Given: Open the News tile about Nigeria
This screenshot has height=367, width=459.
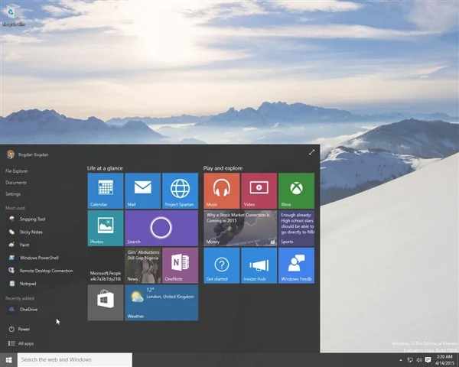Looking at the screenshot, I should coord(143,265).
